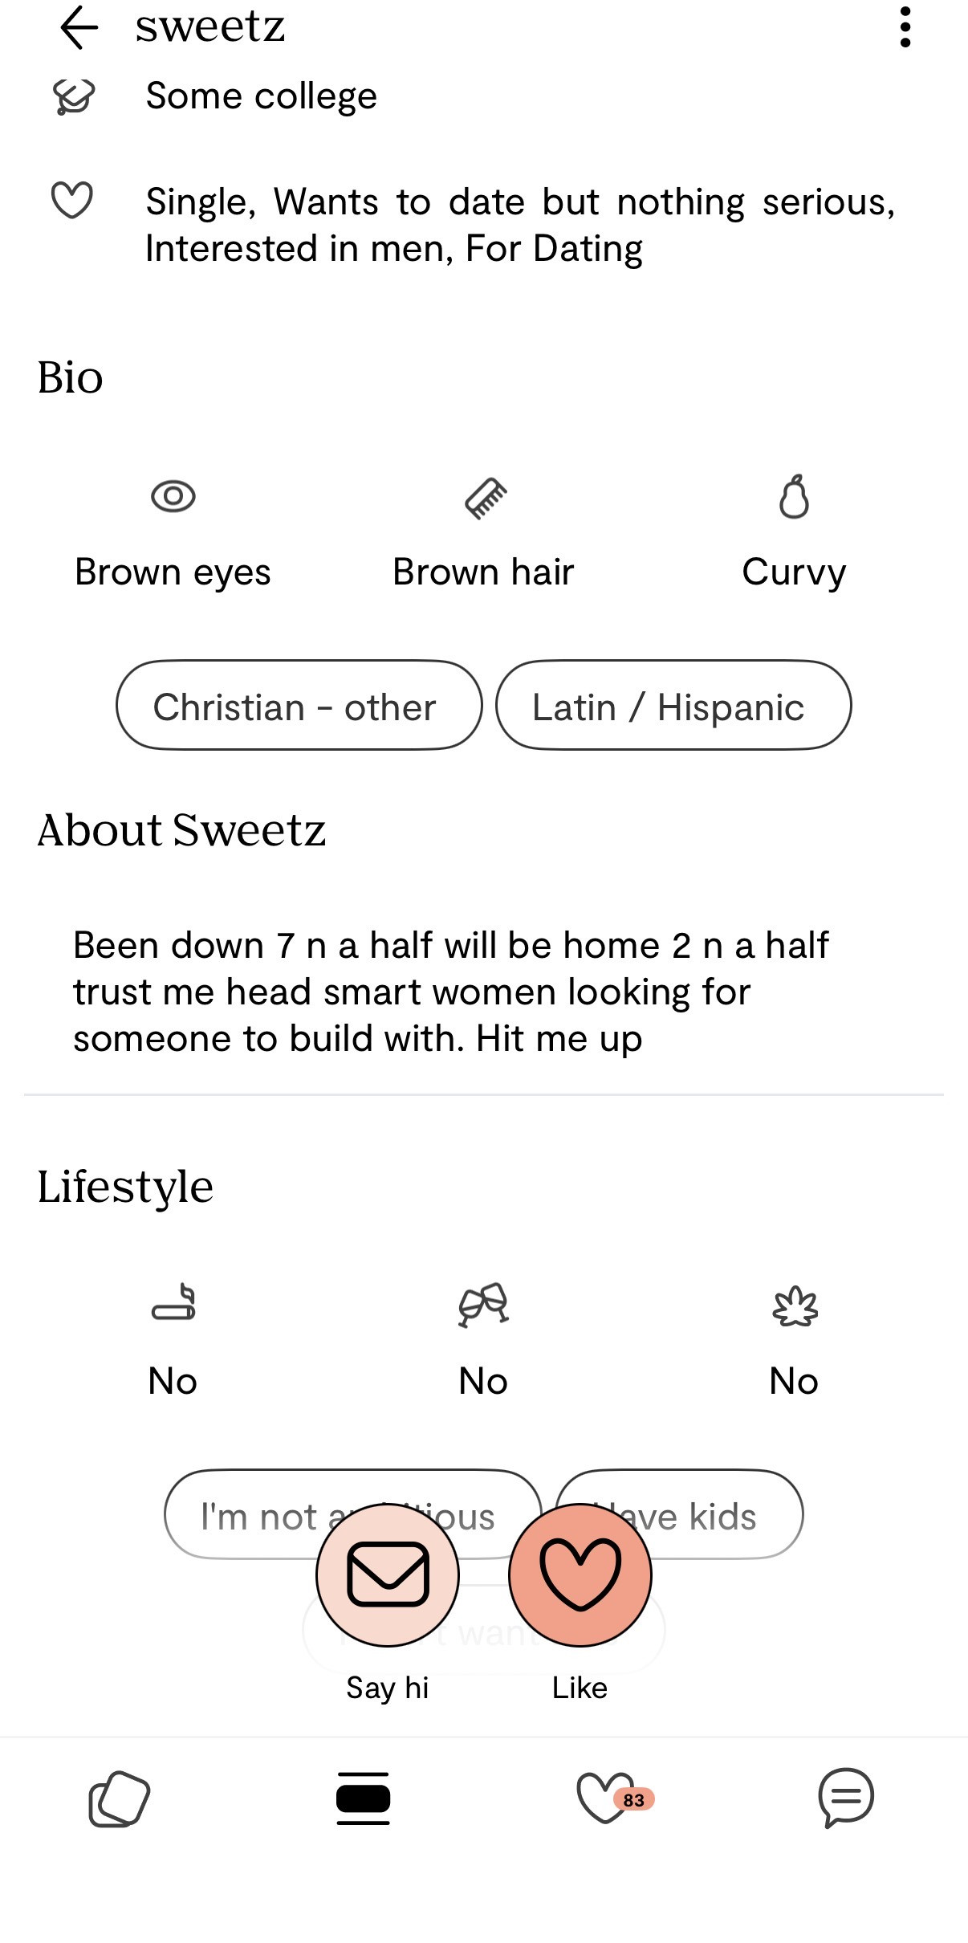Tap the Brown eyes eye icon
The image size is (968, 1943).
(173, 496)
